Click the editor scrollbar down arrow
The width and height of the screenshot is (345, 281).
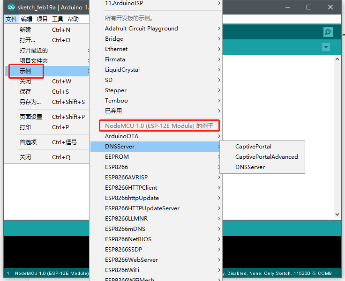pos(337,214)
